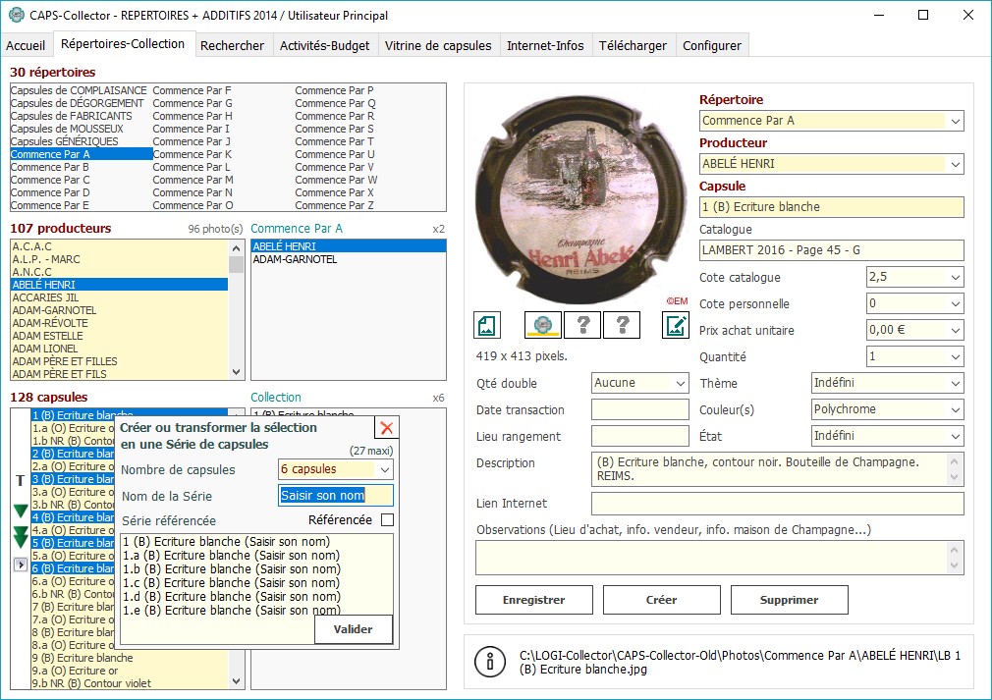Image resolution: width=992 pixels, height=700 pixels.
Task: Expand the Qté double dropdown
Action: click(x=680, y=383)
